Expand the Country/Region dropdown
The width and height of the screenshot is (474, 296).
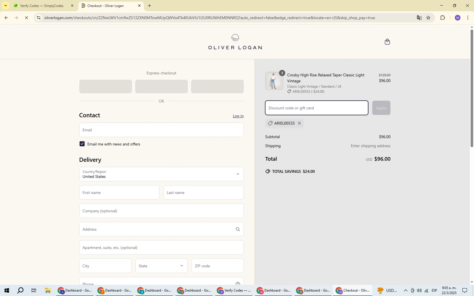161,174
